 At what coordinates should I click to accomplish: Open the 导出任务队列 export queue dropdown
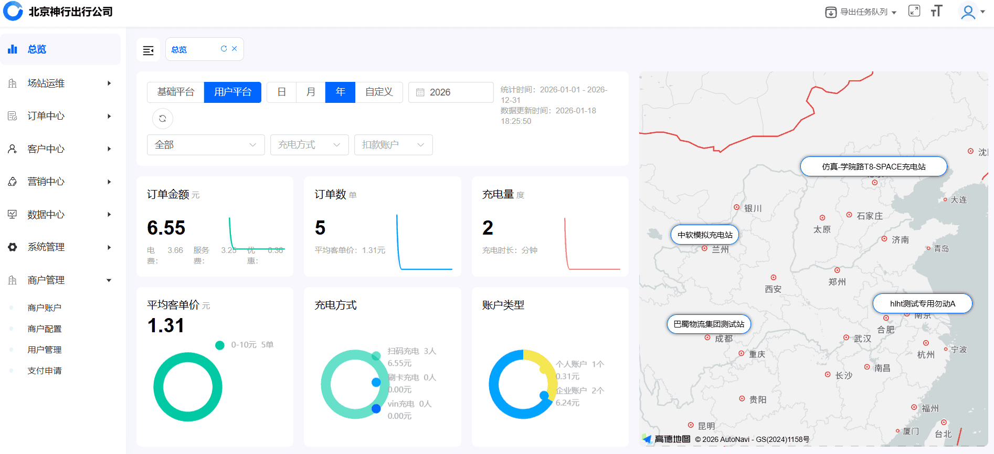[x=861, y=12]
